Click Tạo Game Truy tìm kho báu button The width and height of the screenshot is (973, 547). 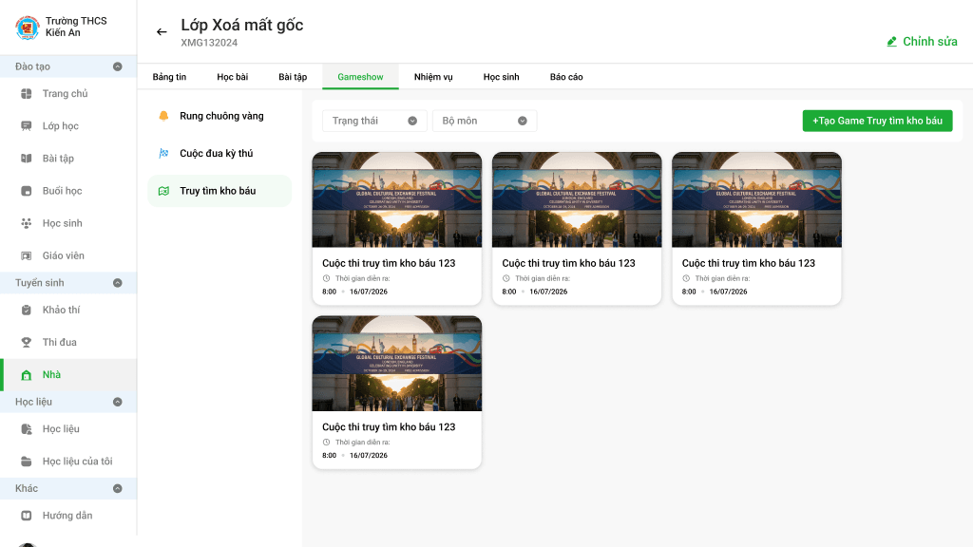[x=877, y=121]
